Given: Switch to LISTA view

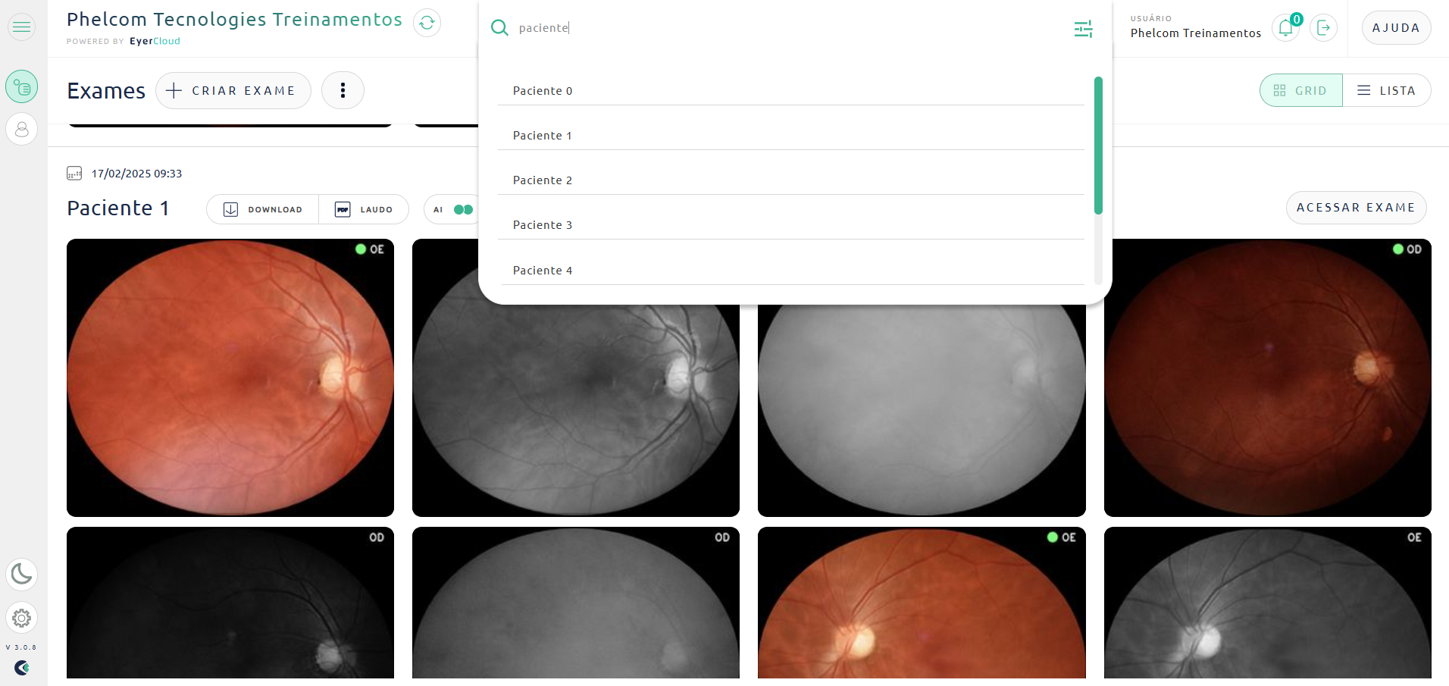Looking at the screenshot, I should point(1387,90).
